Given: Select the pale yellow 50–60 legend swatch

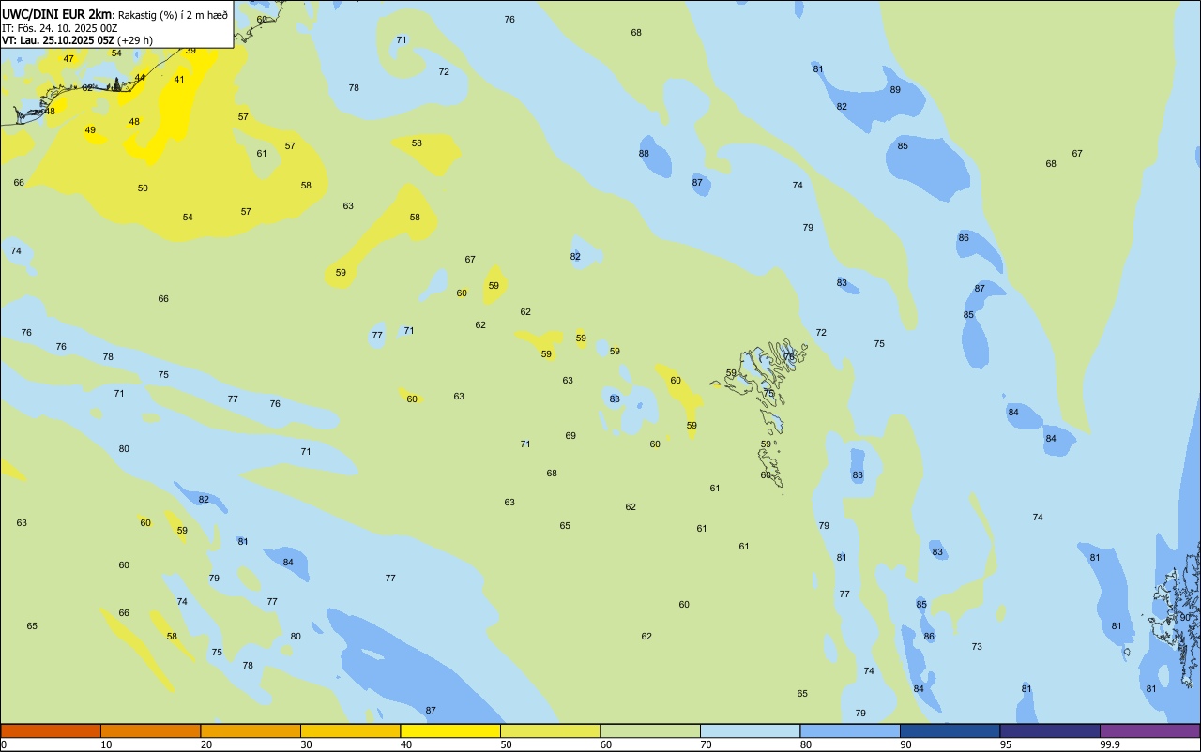Looking at the screenshot, I should [x=550, y=730].
